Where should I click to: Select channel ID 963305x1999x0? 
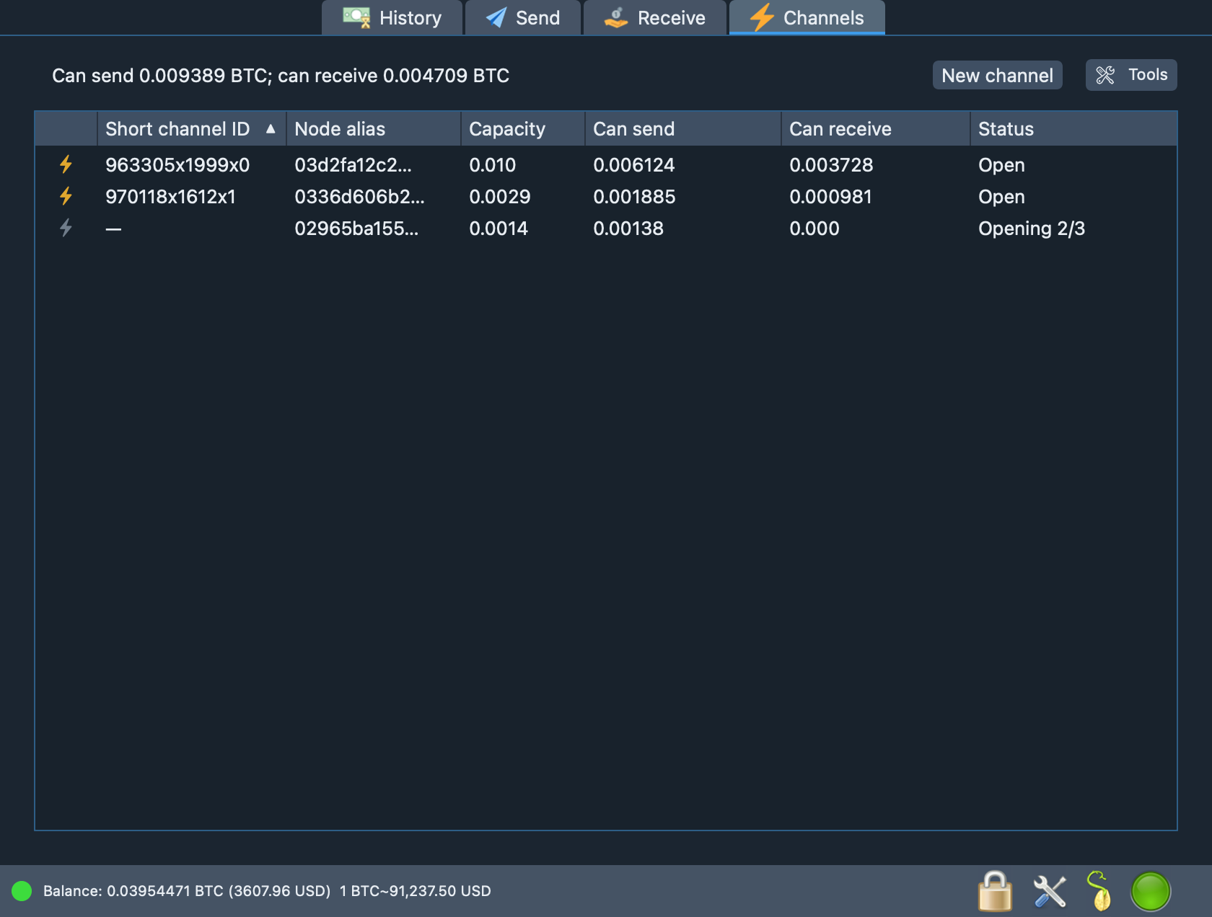[x=177, y=165]
